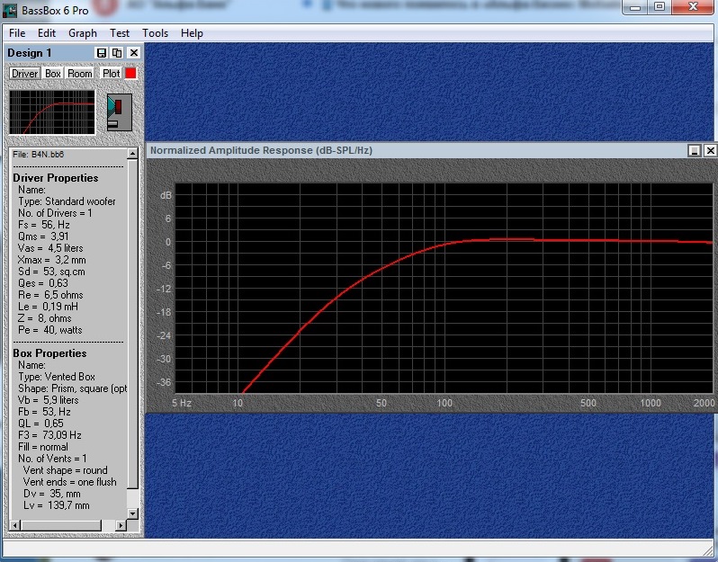This screenshot has width=718, height=562.
Task: Open the Driver properties button
Action: tap(24, 73)
